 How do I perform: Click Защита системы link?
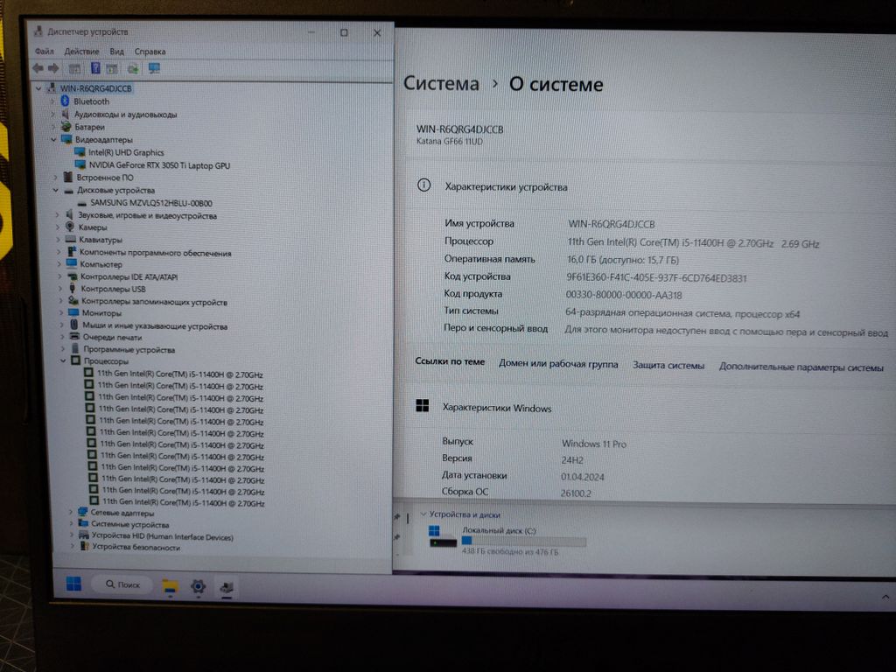pos(668,365)
